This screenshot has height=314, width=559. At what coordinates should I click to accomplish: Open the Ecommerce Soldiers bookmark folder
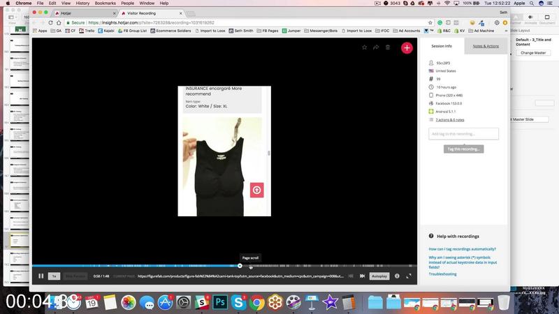(x=170, y=31)
